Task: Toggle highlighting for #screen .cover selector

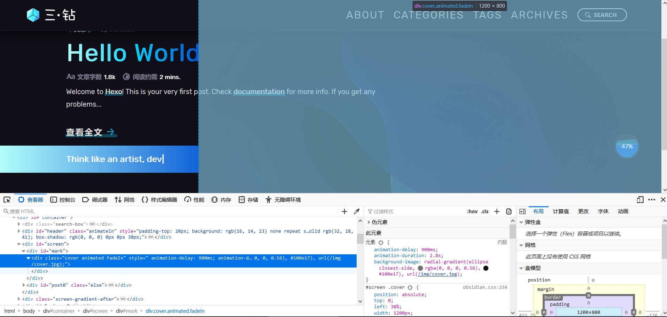Action: coord(410,287)
